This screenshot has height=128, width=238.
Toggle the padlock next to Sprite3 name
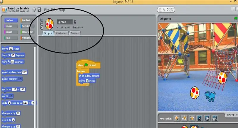click(x=75, y=22)
